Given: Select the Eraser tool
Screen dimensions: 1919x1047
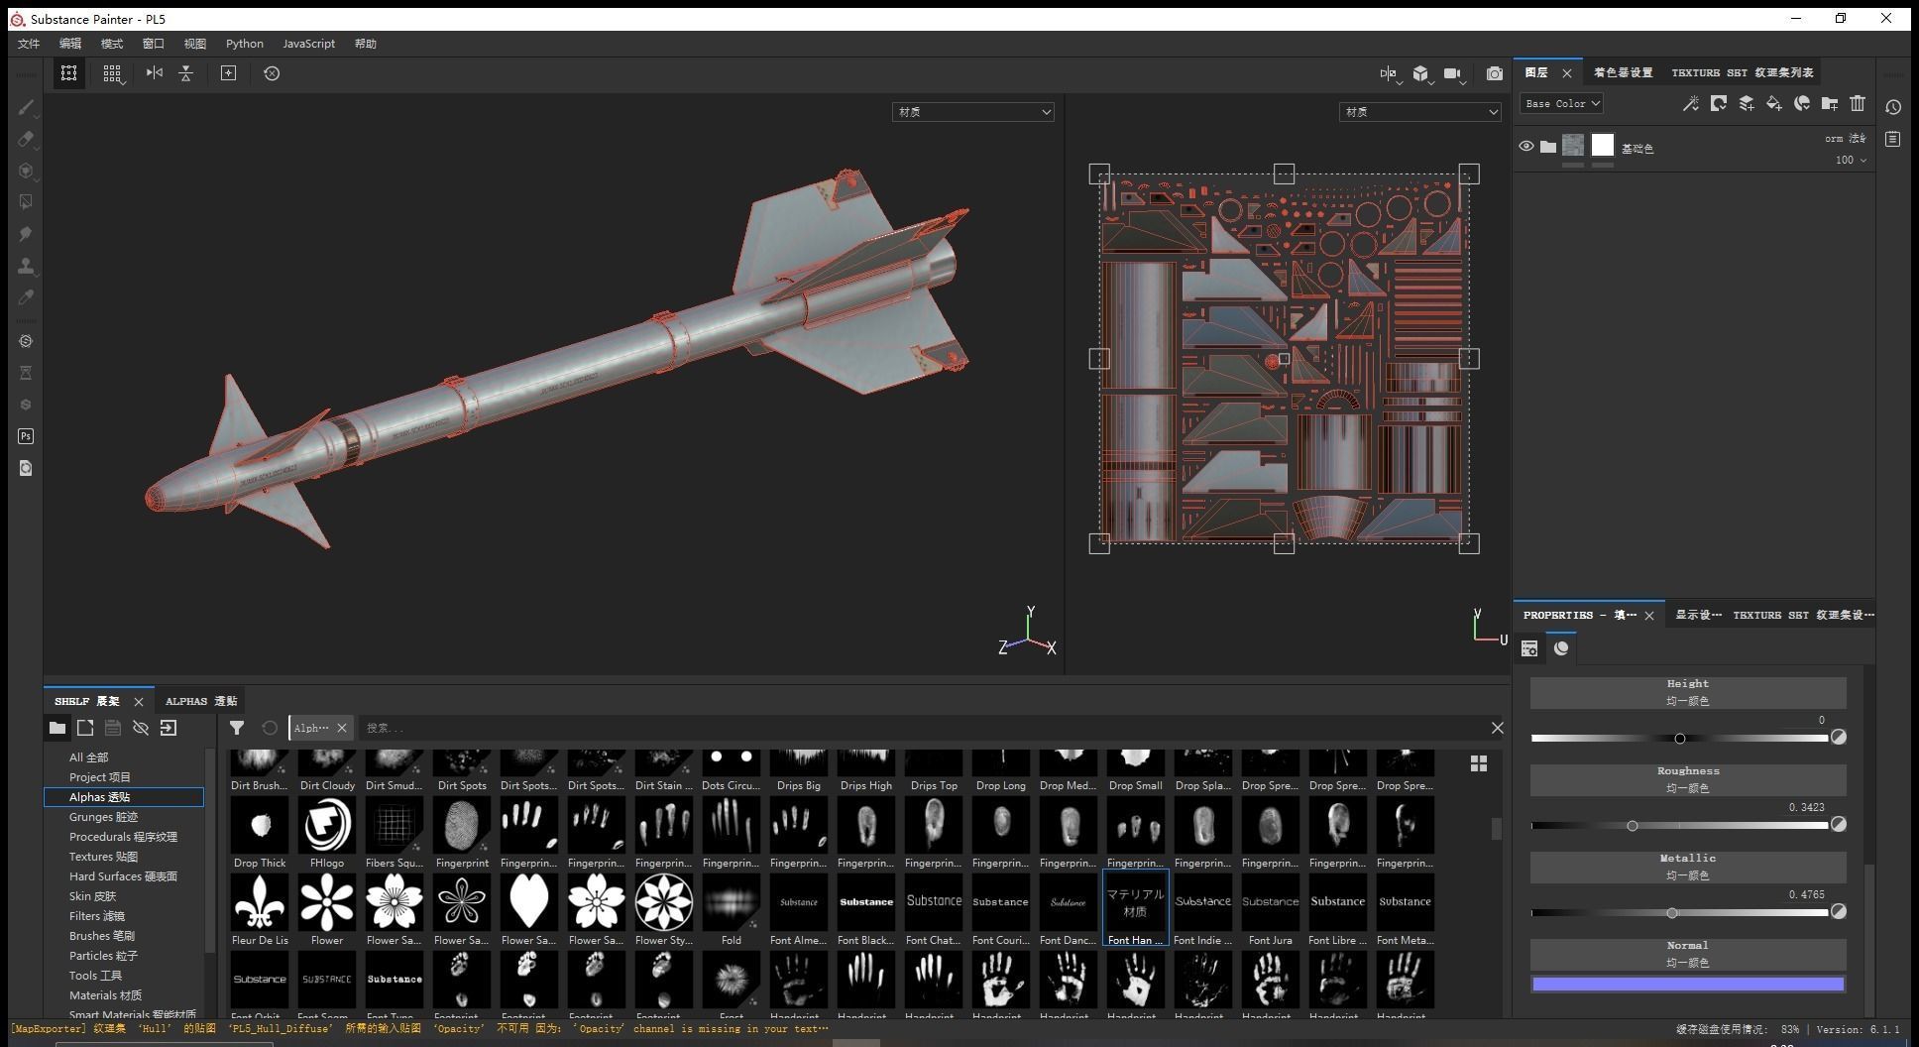Looking at the screenshot, I should [26, 139].
